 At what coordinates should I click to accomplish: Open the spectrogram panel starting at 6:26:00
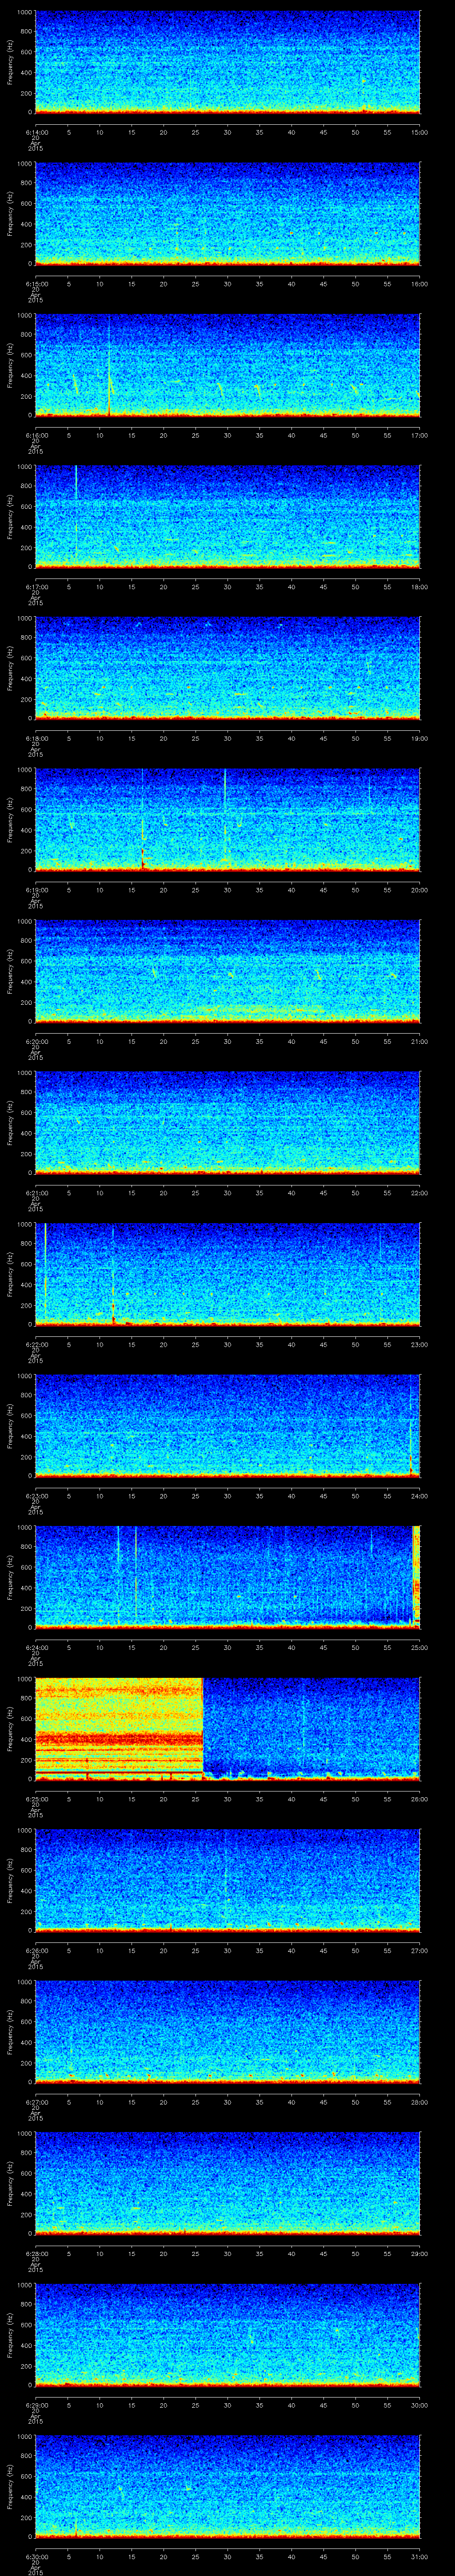(x=227, y=1881)
